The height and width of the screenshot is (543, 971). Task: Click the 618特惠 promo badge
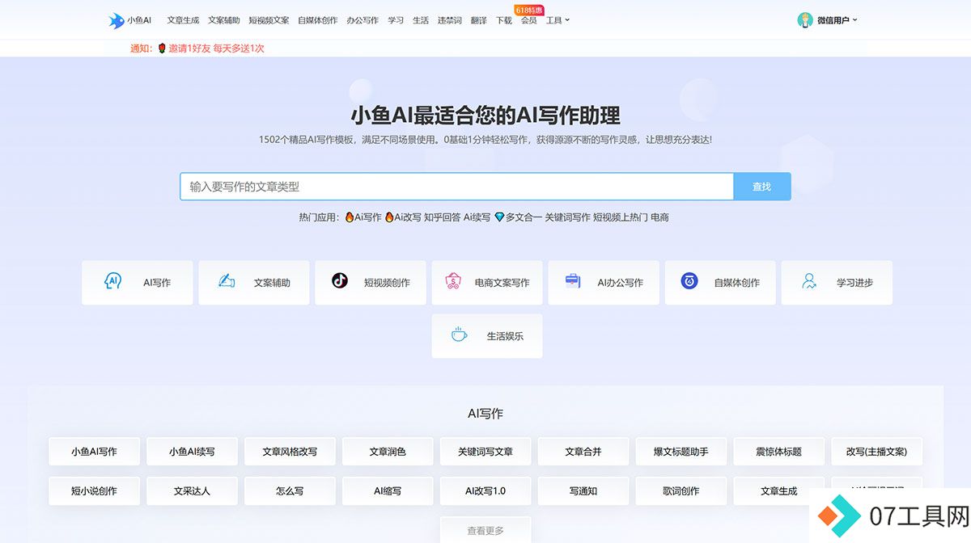[529, 10]
